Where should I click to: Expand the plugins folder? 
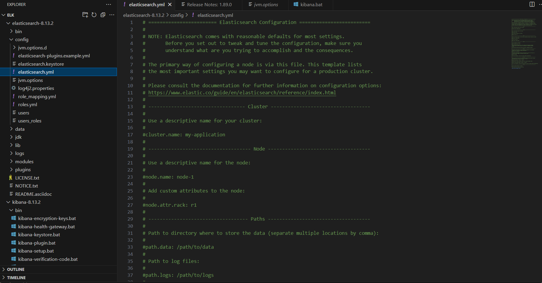(11, 169)
